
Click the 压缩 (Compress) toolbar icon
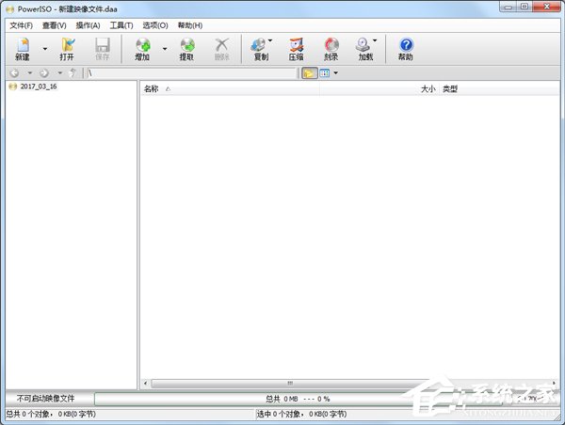(x=297, y=49)
